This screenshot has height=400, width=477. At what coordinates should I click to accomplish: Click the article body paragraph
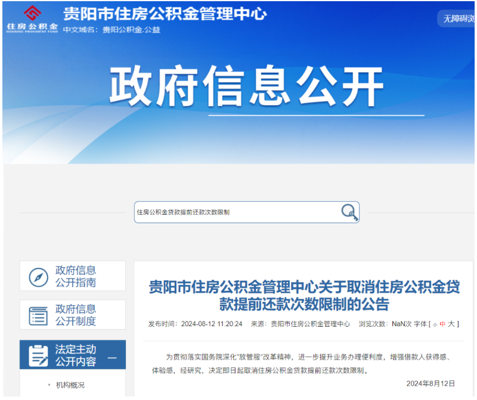pyautogui.click(x=303, y=364)
